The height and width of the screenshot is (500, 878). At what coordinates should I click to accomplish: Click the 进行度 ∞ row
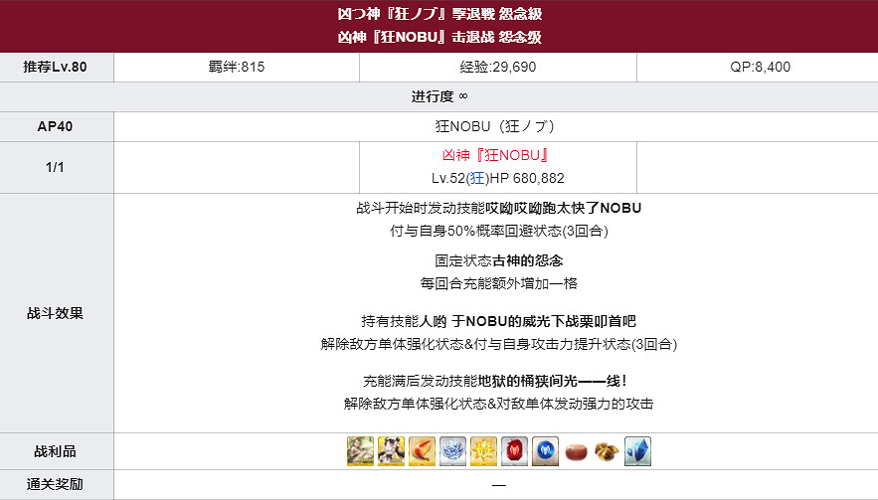(439, 96)
